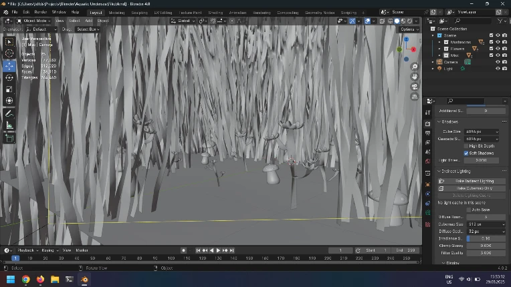Viewport: 511px width, 287px height.
Task: Open the Cubemap Size dropdown
Action: (x=486, y=224)
